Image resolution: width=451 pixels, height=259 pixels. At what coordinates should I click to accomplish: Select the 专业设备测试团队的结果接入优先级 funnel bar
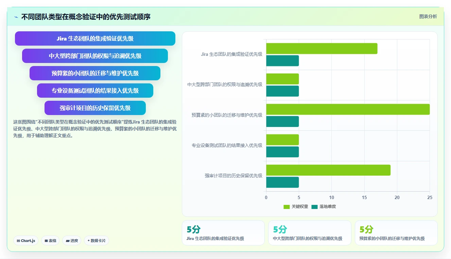coord(95,91)
